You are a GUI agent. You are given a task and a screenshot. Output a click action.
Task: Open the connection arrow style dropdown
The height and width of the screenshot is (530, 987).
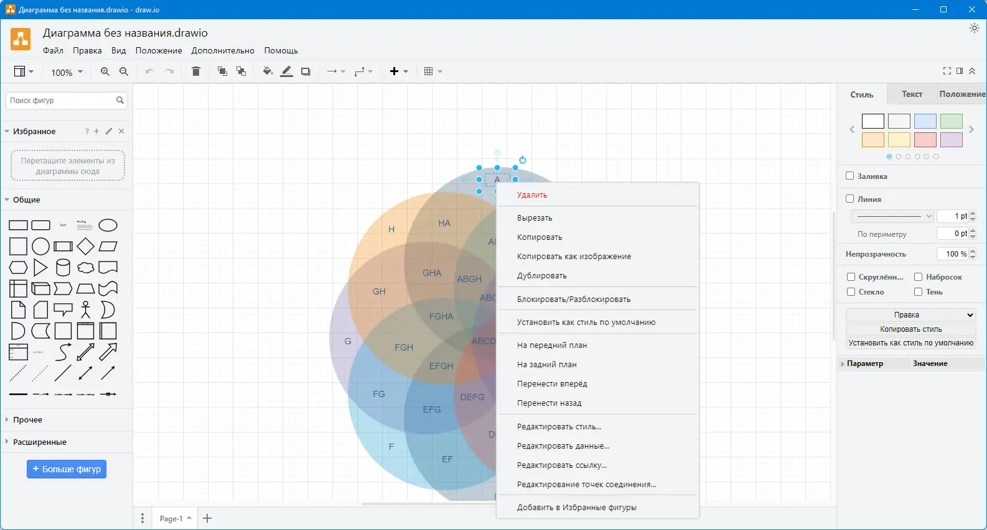click(336, 71)
